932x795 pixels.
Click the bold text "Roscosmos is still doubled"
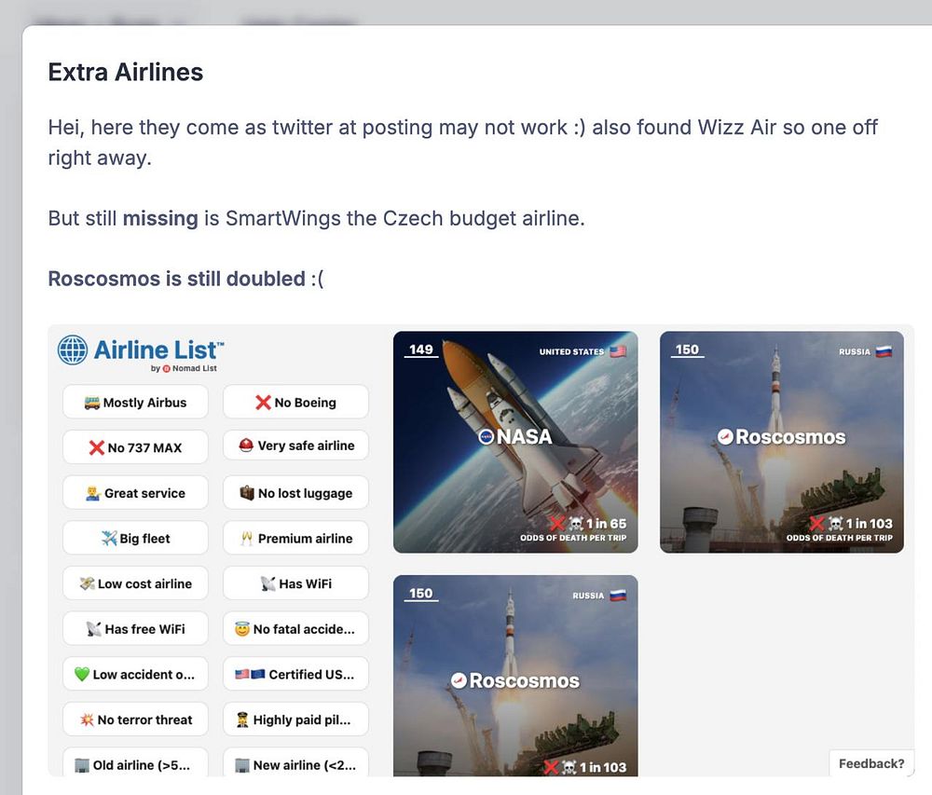click(x=176, y=279)
